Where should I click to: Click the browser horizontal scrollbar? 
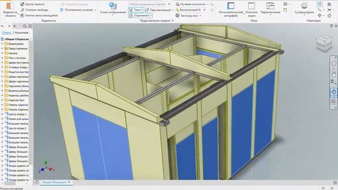10,183
